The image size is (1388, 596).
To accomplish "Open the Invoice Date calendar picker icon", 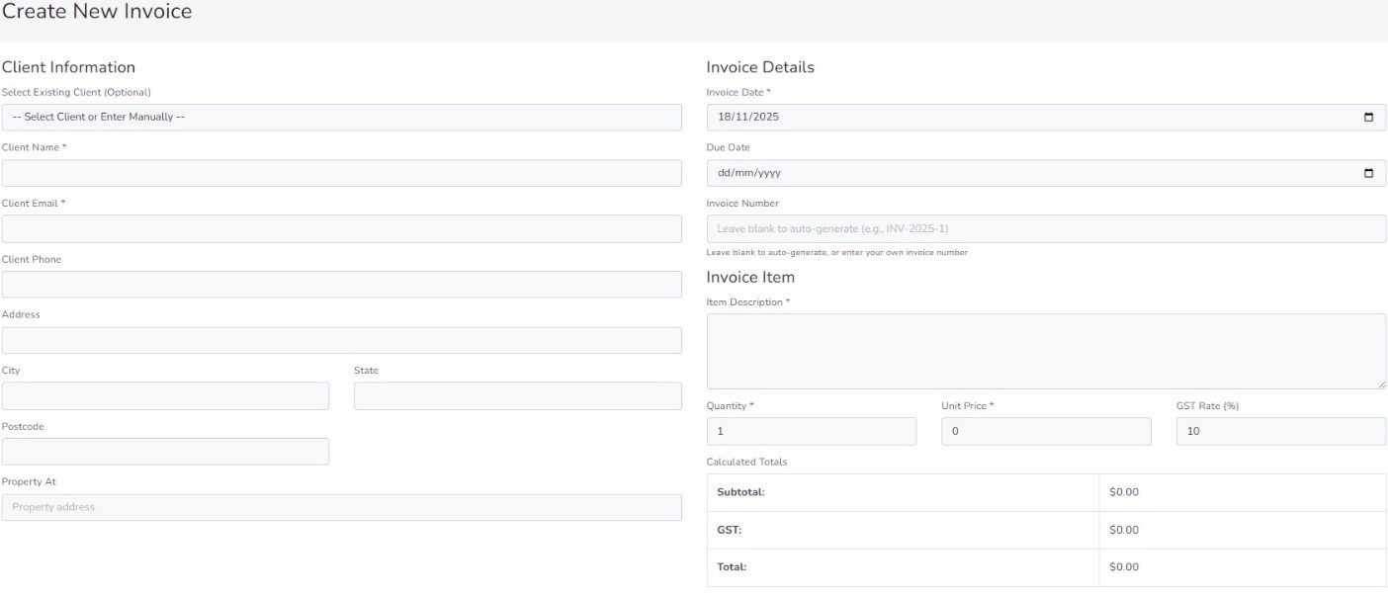I will (1368, 118).
